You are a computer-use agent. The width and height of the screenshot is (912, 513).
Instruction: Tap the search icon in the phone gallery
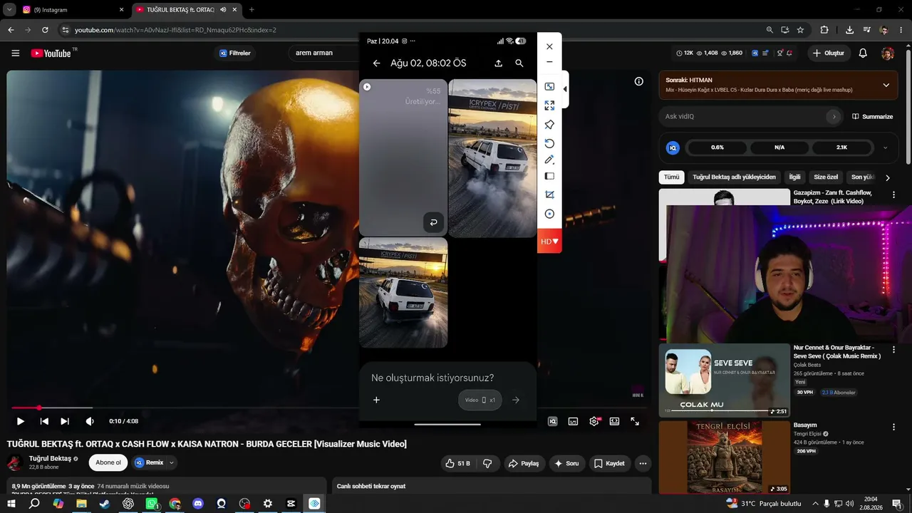[x=519, y=63]
